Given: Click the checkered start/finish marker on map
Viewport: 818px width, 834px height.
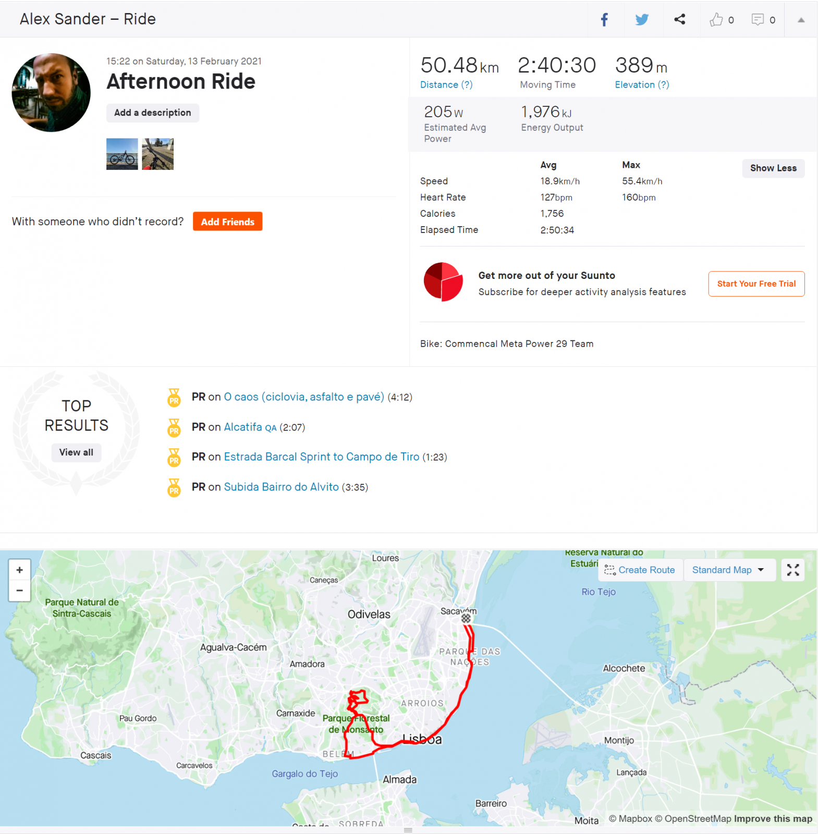Looking at the screenshot, I should point(466,618).
